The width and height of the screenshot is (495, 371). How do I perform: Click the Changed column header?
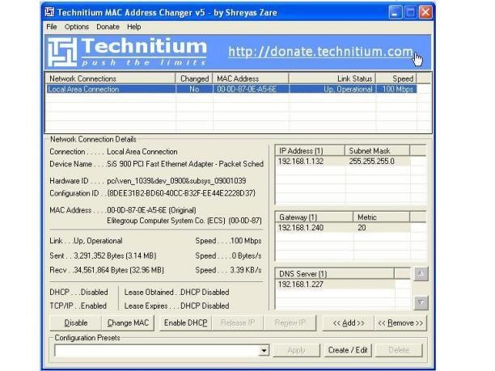(x=194, y=78)
